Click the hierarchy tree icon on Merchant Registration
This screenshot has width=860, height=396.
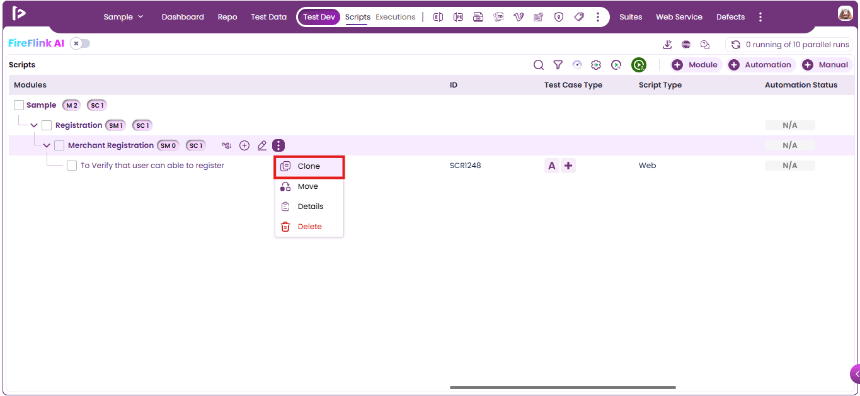point(227,145)
